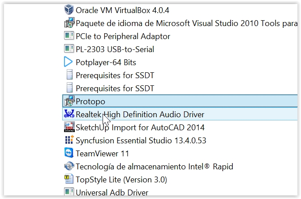The width and height of the screenshot is (301, 199).
Task: Click the SketchUp Import red SKP icon
Action: pos(69,127)
